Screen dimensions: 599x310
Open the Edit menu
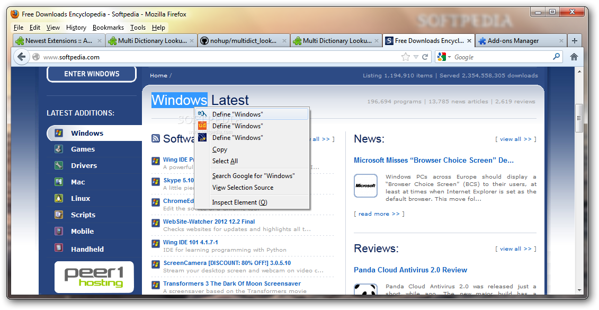coord(35,28)
